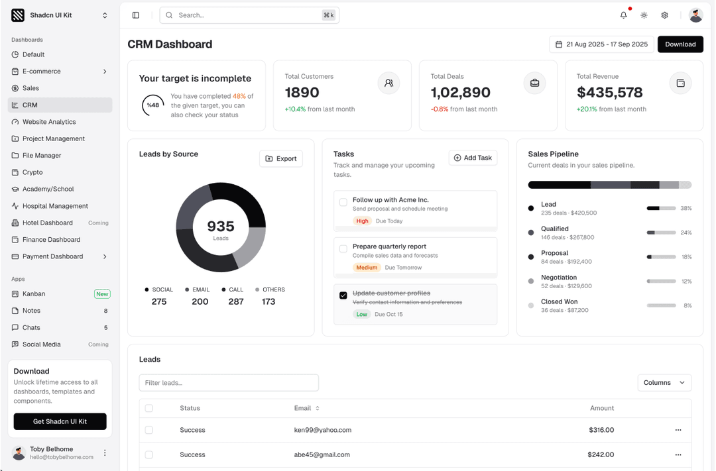Click the Download button in the header

[680, 44]
